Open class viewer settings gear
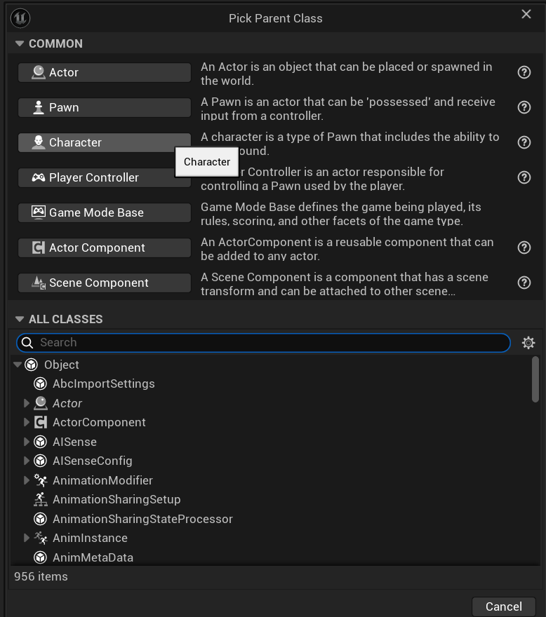546x617 pixels. click(528, 342)
